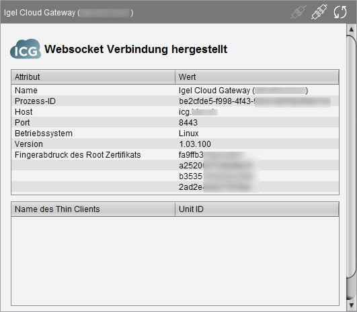Select the Version attribute label
This screenshot has height=312, width=357.
point(29,144)
